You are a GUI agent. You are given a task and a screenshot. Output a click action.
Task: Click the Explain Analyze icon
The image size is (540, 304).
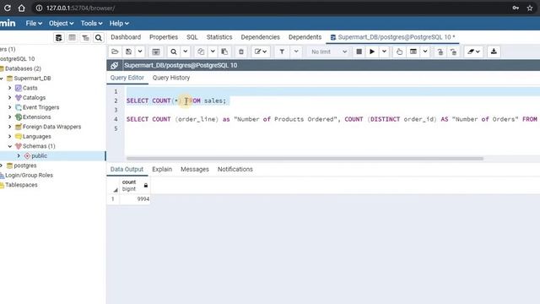(x=413, y=52)
